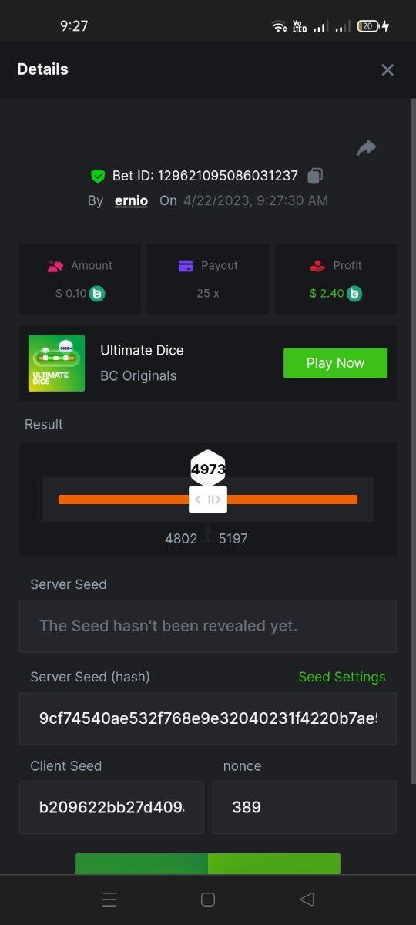
Task: Select the Client Seed field
Action: click(112, 807)
